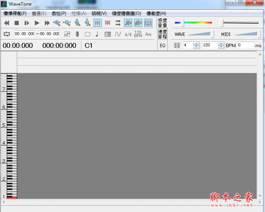The image size is (265, 212).
Task: Click the beats value field showing 4
Action: [188, 45]
